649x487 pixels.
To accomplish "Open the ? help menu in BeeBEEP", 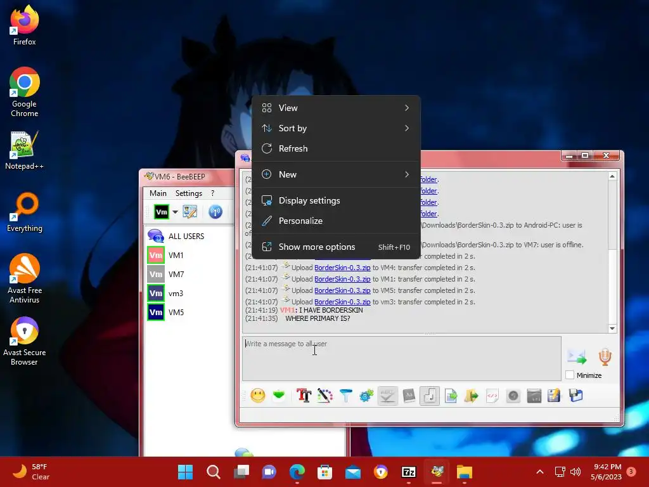I will click(x=213, y=193).
